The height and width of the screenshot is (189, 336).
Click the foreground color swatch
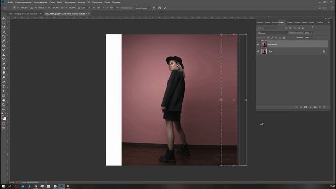3,117
